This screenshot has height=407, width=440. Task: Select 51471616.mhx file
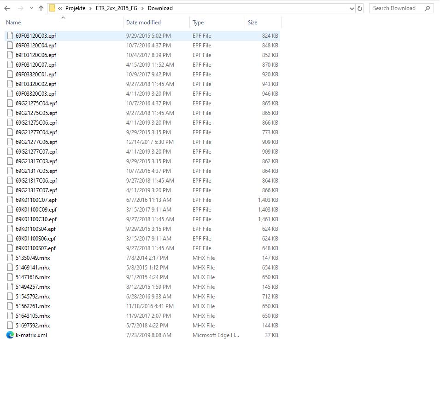click(x=33, y=277)
